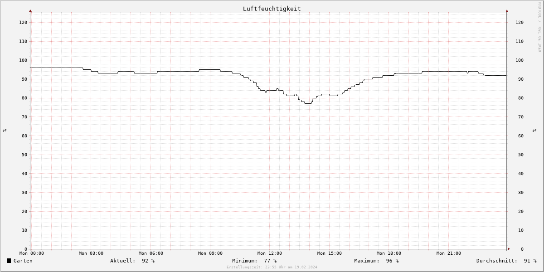Click the 'Garten' legend label
Viewport: 544px width, 272px height.
pyautogui.click(x=23, y=261)
